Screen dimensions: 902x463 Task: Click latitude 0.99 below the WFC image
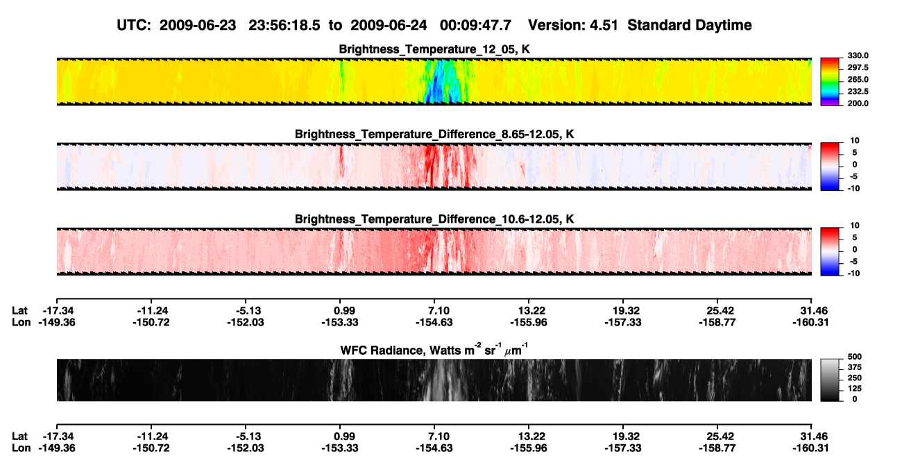tap(344, 436)
